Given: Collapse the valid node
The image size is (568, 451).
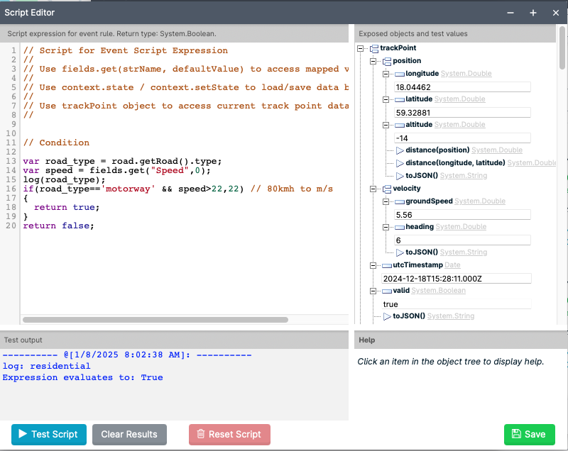Looking at the screenshot, I should click(373, 291).
